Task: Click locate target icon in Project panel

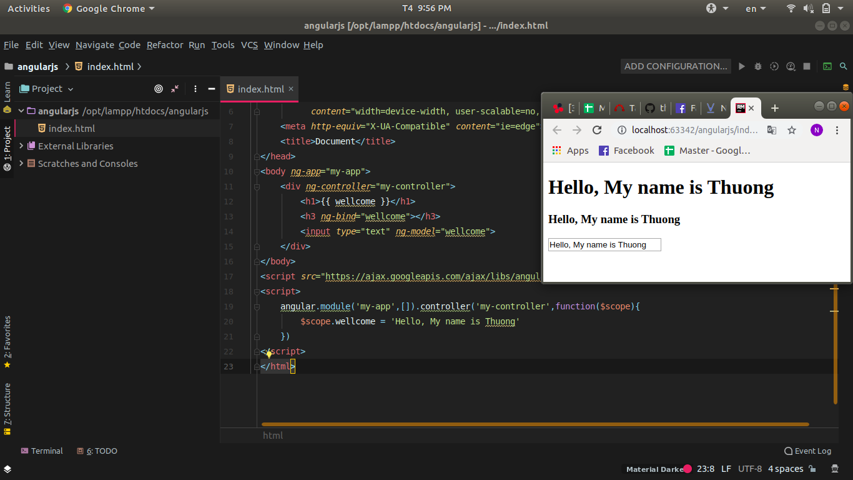Action: (159, 89)
